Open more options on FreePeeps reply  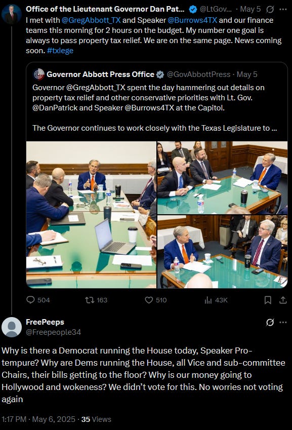coord(283,322)
